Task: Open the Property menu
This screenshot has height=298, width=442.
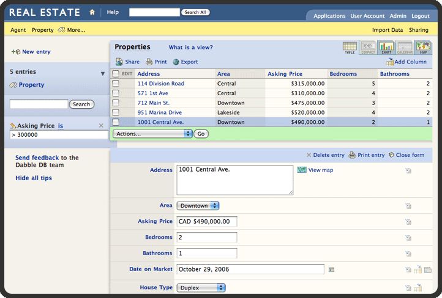Action: pos(42,30)
